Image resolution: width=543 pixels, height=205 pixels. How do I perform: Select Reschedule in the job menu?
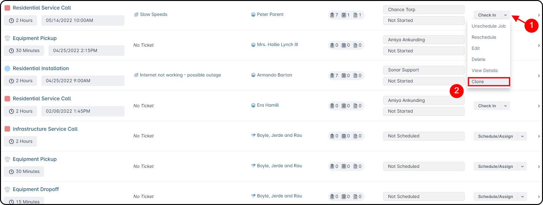pos(484,37)
